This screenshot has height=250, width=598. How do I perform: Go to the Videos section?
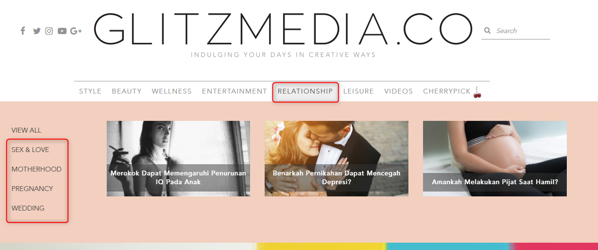click(x=398, y=91)
